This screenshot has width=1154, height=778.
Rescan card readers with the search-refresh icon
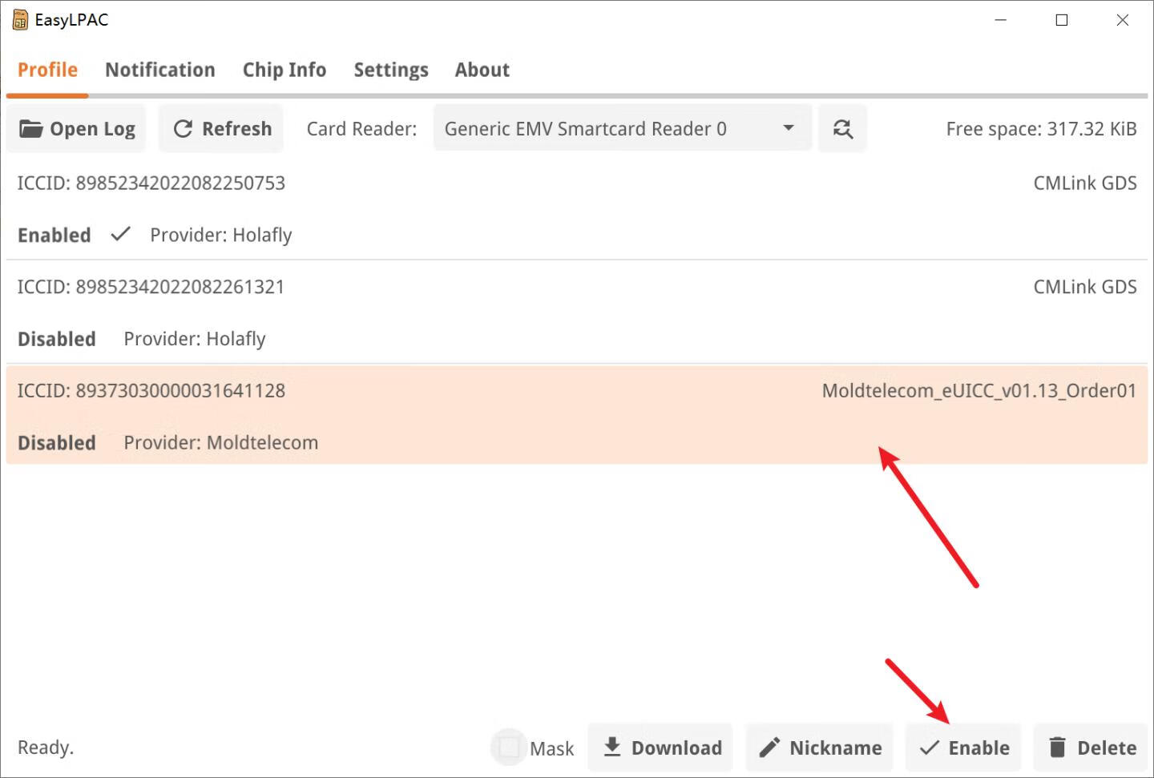click(842, 129)
